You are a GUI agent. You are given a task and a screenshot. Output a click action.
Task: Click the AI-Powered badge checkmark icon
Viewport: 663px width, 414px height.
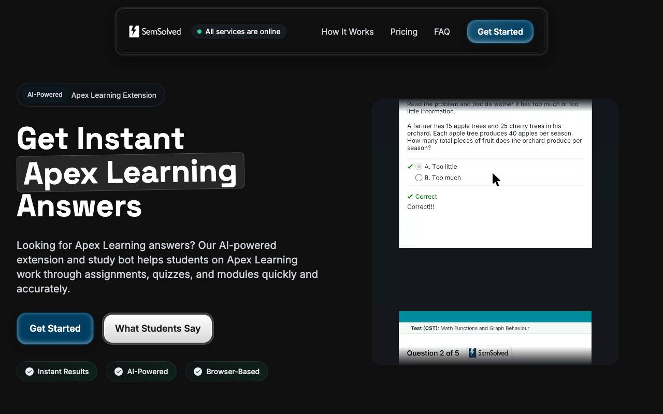(x=119, y=372)
